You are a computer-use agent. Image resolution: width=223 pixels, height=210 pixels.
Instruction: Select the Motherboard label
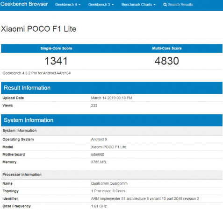(x=14, y=154)
